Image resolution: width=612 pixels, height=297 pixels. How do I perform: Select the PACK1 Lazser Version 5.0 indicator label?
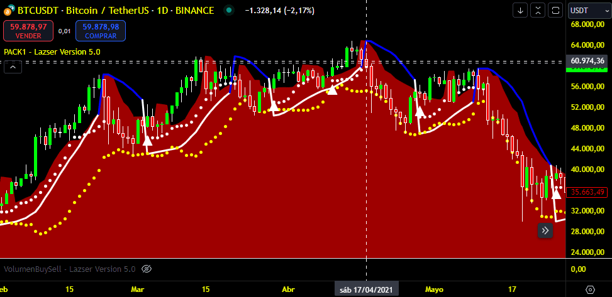(52, 51)
